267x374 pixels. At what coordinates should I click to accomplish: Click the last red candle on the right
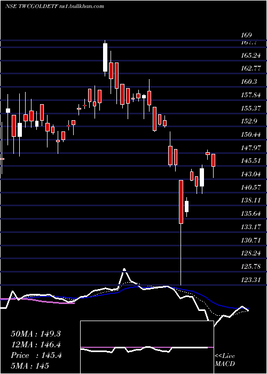coord(214,160)
